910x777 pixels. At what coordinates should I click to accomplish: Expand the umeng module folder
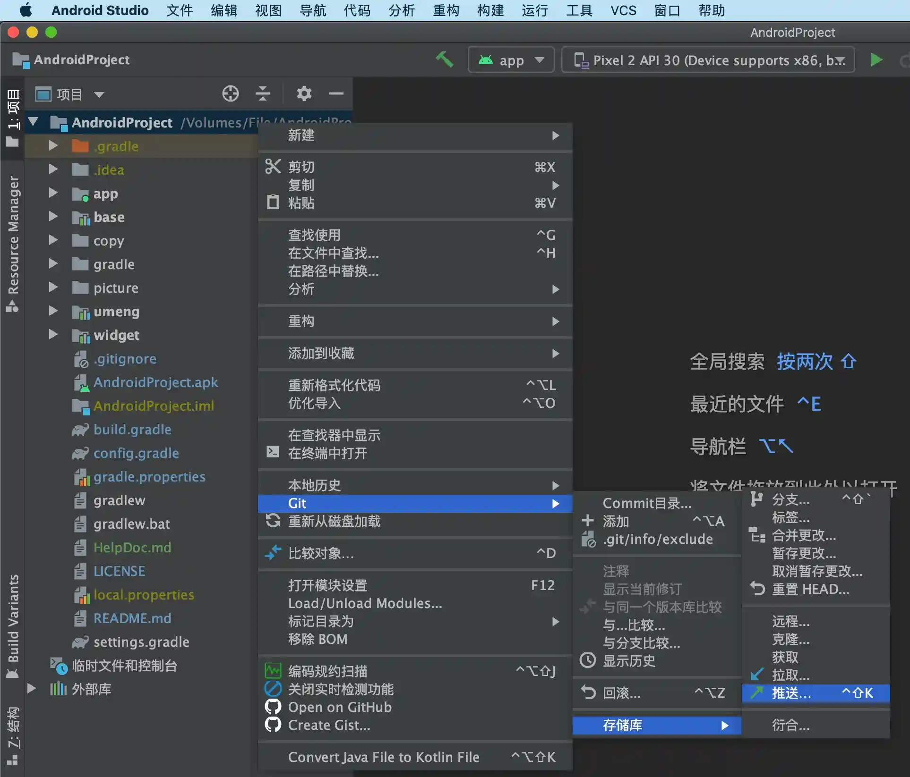coord(53,311)
